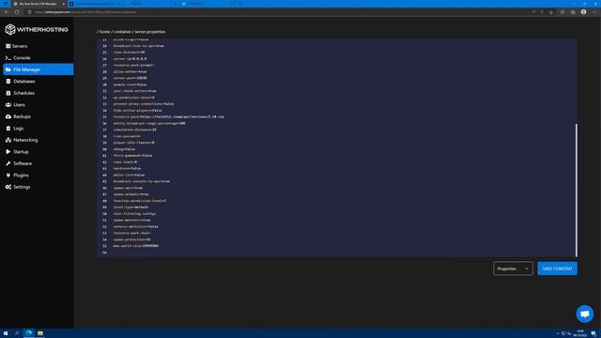This screenshot has width=601, height=338.
Task: Switch to the fourth browser tab
Action: click(x=208, y=4)
